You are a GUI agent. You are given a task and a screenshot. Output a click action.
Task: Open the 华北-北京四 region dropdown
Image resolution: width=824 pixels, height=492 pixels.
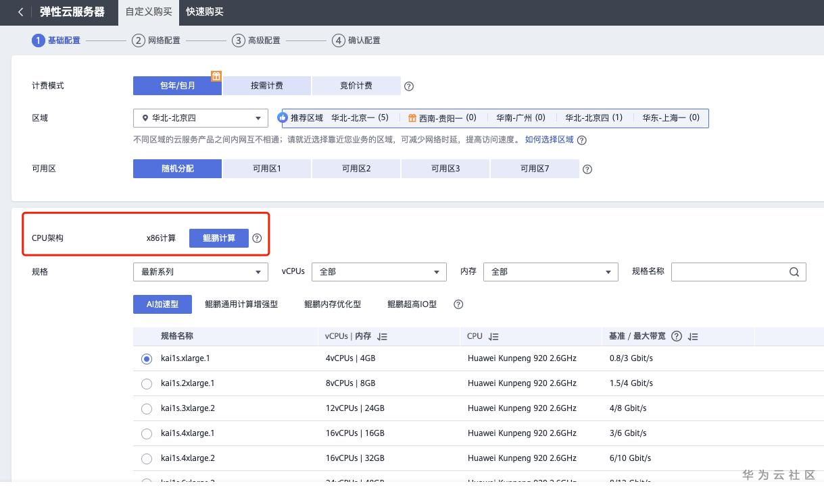tap(201, 118)
